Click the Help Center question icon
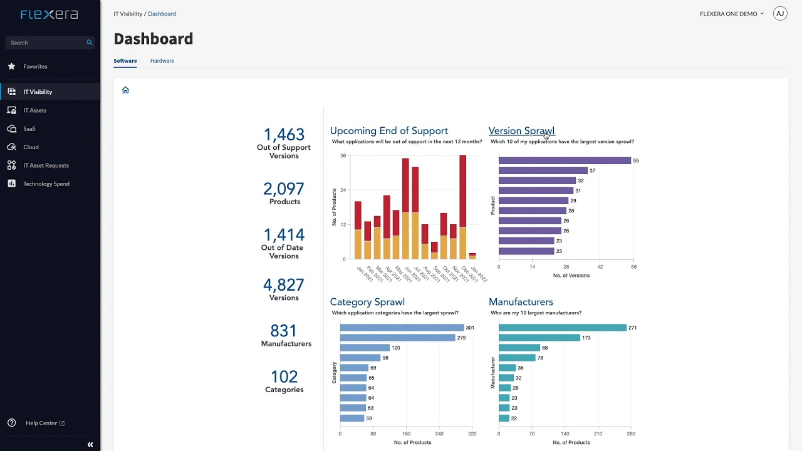This screenshot has width=802, height=451. [11, 423]
